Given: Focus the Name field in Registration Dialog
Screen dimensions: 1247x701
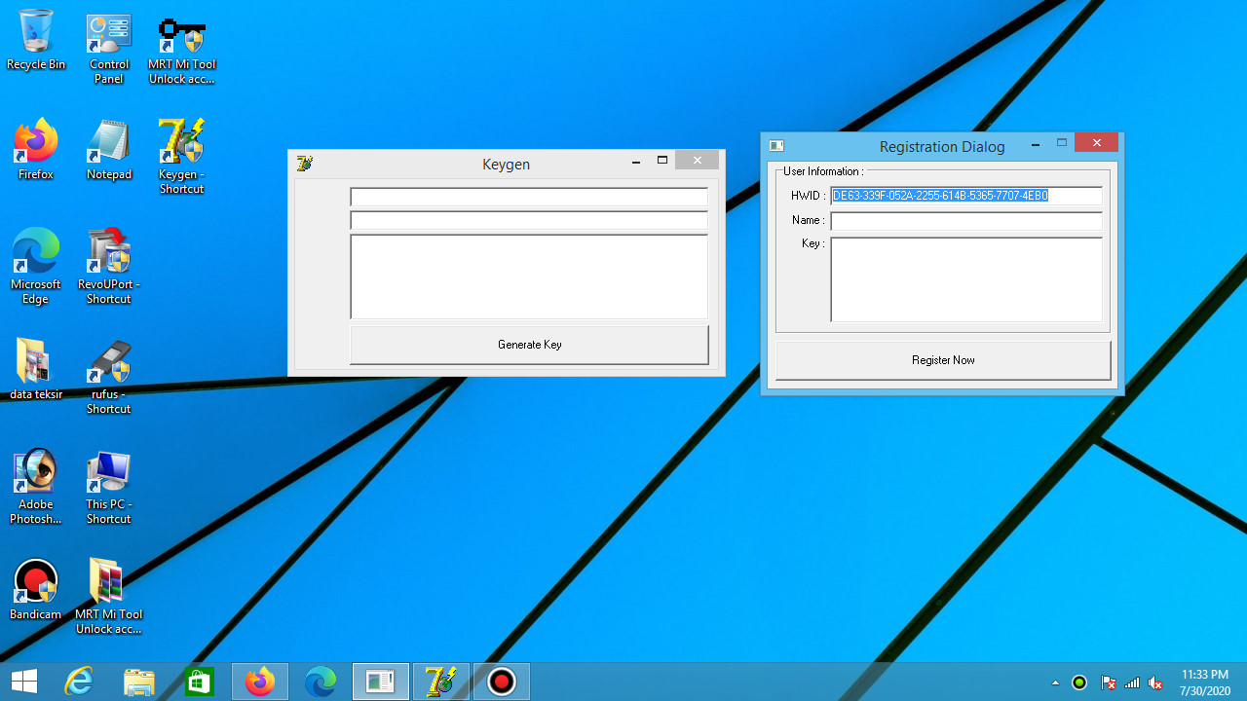Looking at the screenshot, I should pyautogui.click(x=966, y=221).
